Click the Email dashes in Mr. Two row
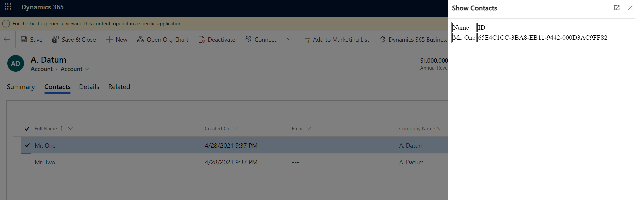 [x=295, y=162]
